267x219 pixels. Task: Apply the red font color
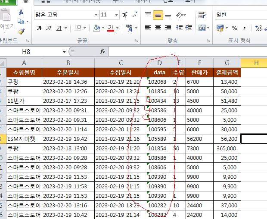point(111,28)
